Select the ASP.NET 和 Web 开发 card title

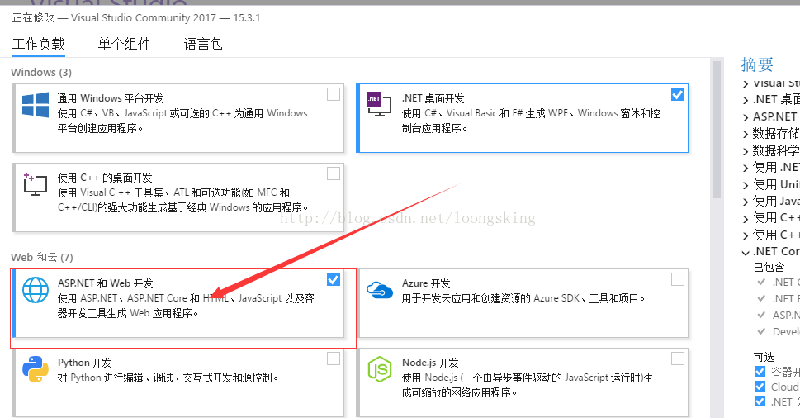pos(105,283)
